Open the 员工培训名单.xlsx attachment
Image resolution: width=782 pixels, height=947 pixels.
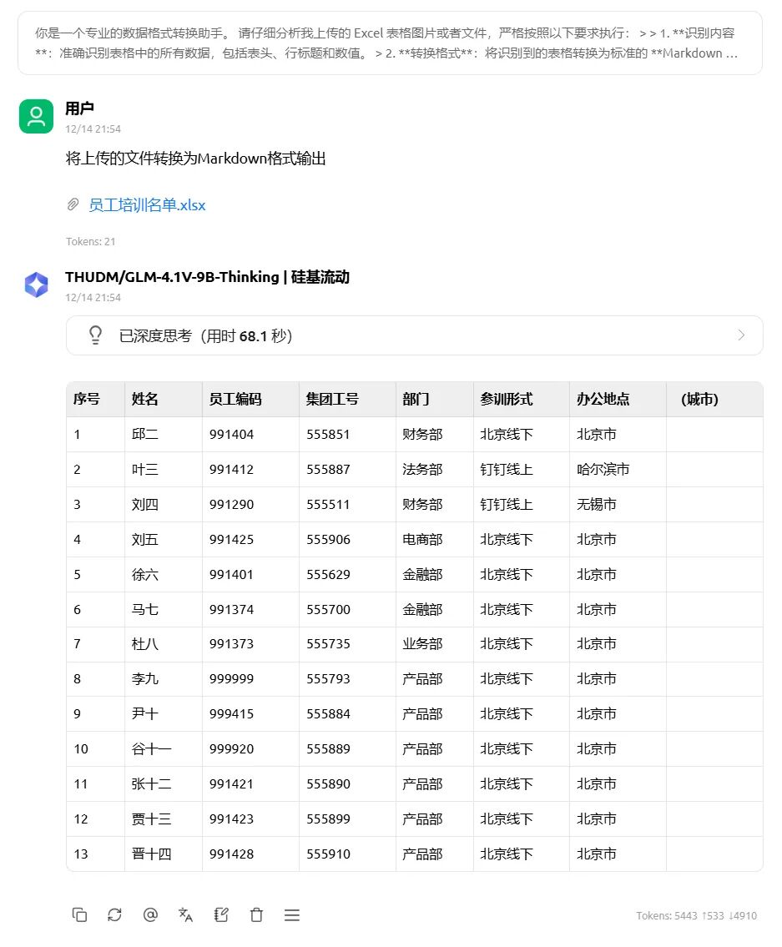click(x=148, y=204)
